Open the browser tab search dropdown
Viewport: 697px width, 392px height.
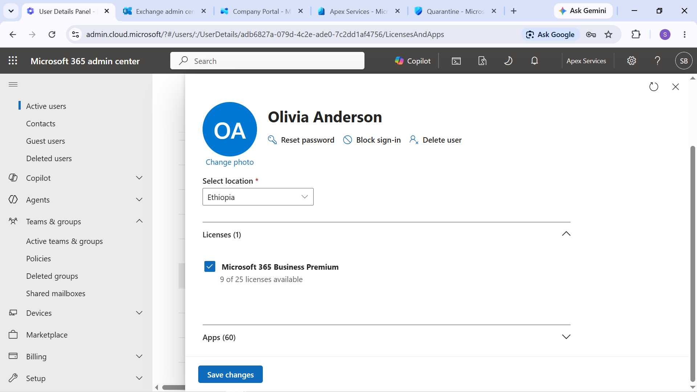(11, 11)
